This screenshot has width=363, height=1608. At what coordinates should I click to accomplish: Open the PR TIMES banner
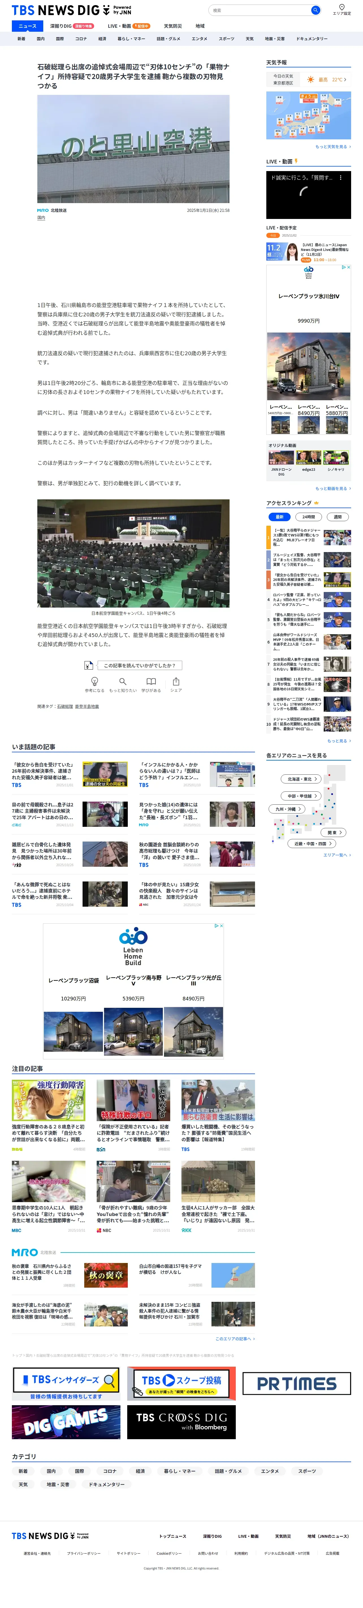coord(296,1383)
